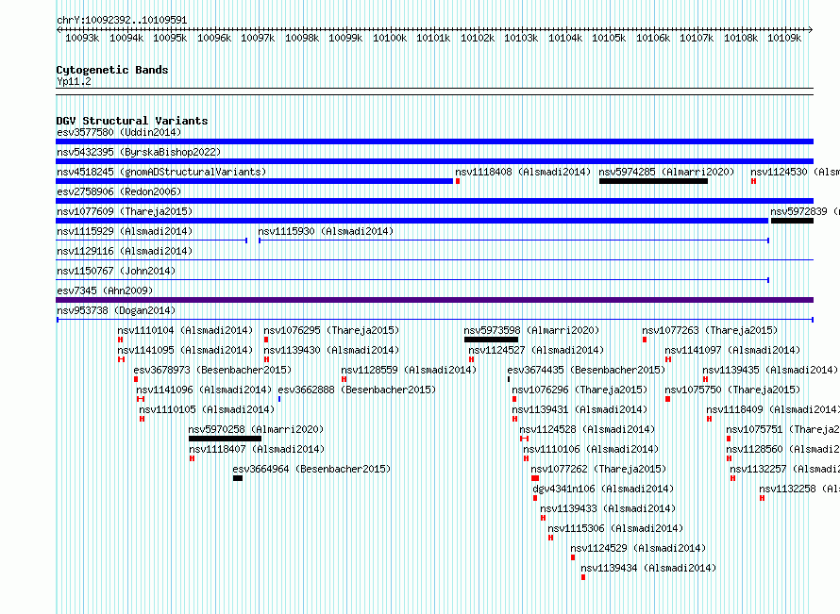Click nsv1115930 (Alsmadi2014) label
This screenshot has width=840, height=614.
(x=326, y=231)
